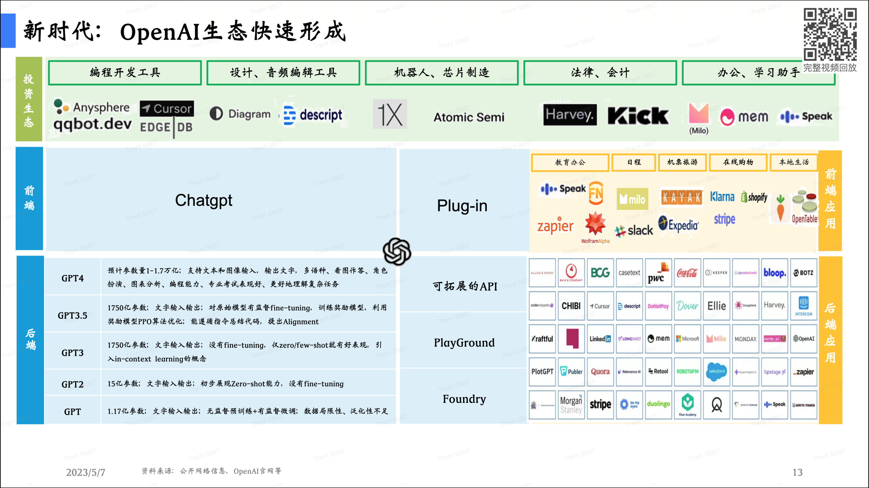Select the Khan Academy logo tile
The image size is (869, 488).
coord(687,405)
